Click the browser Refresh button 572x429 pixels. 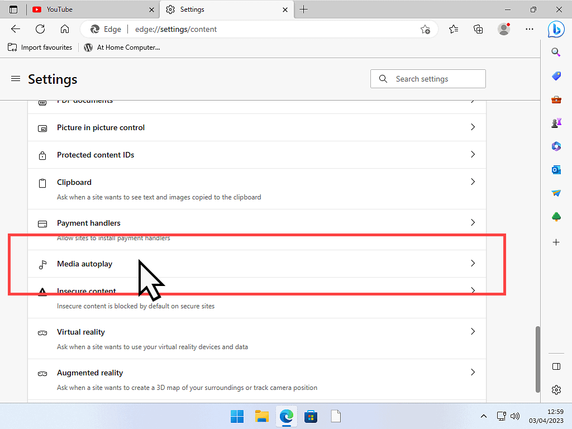(40, 29)
